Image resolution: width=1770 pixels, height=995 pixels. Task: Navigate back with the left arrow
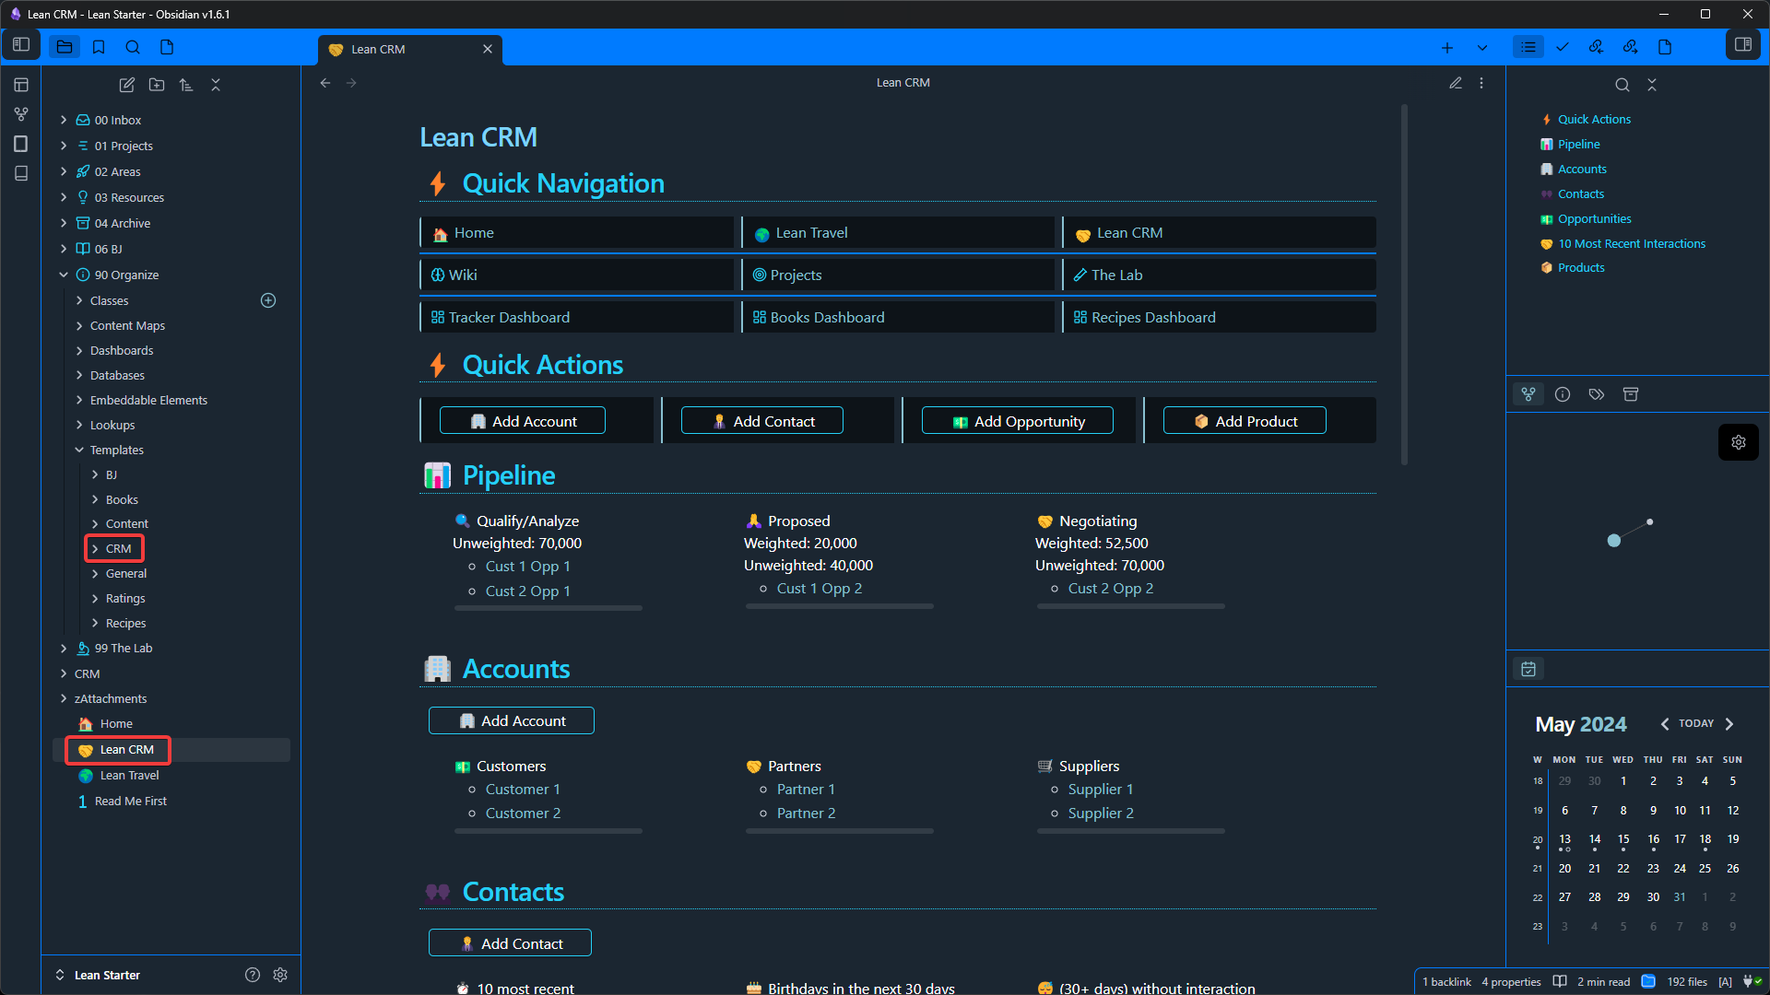tap(325, 83)
